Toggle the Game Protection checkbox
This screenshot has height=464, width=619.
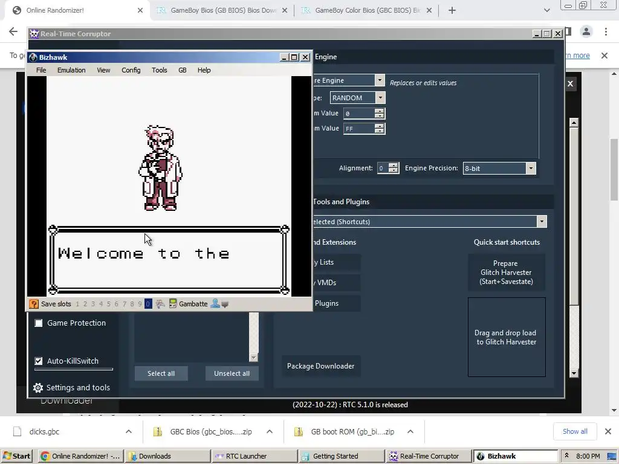click(38, 323)
